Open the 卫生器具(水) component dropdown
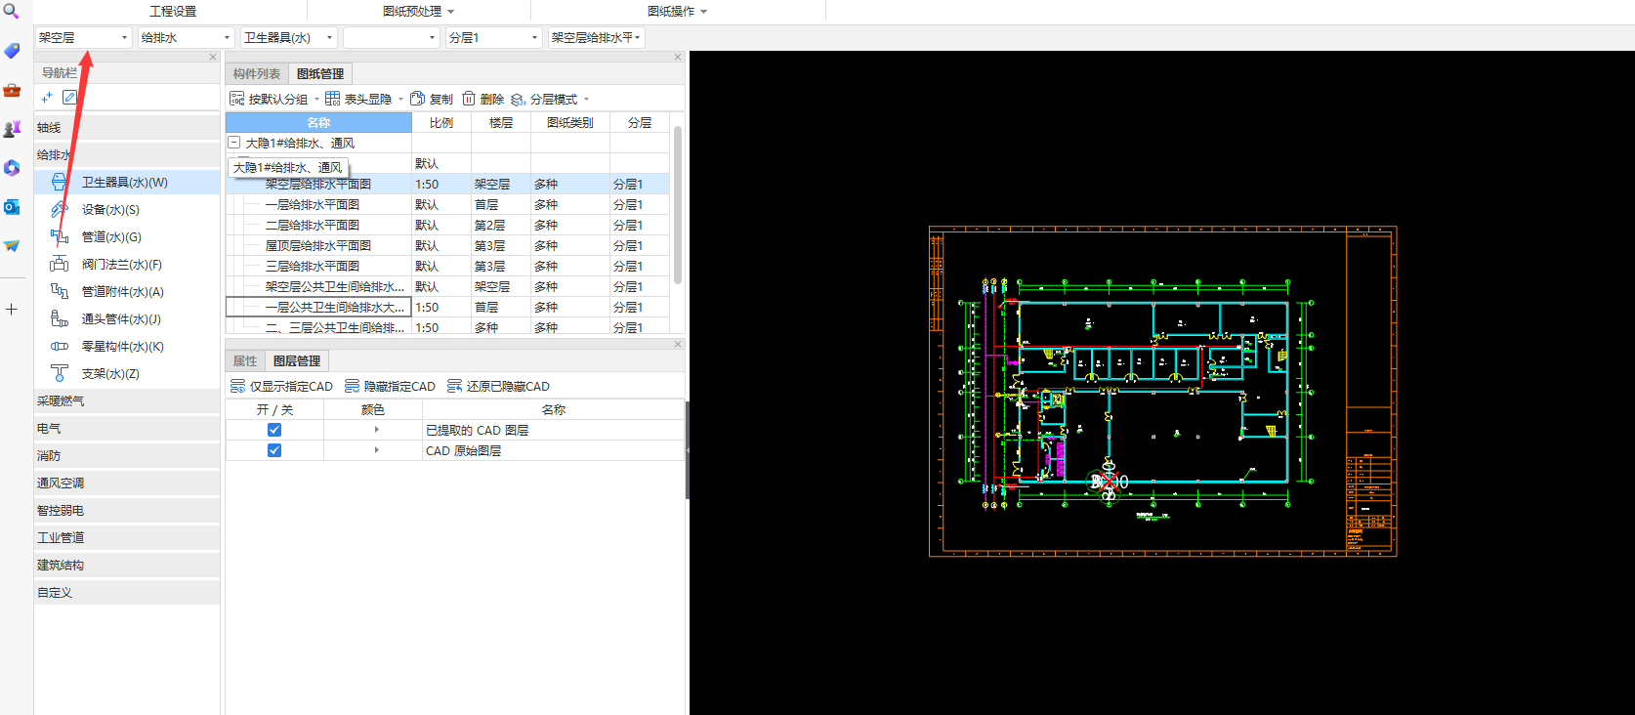Image resolution: width=1635 pixels, height=715 pixels. (288, 37)
